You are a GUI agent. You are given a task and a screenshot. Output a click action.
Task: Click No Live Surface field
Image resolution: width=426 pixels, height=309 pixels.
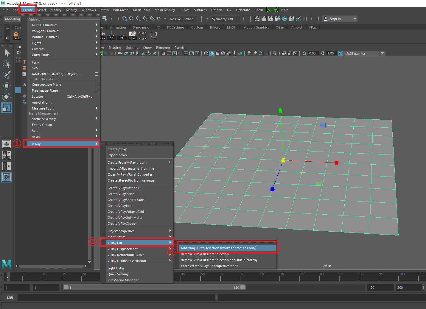click(183, 19)
